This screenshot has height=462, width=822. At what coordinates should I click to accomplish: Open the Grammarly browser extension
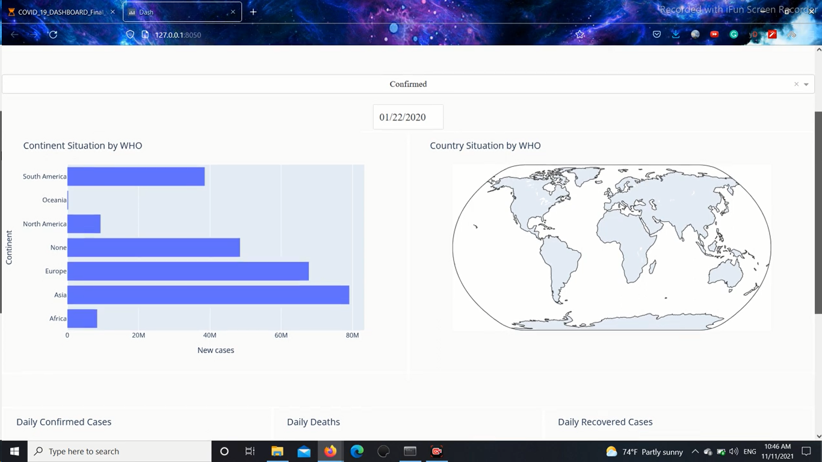[x=734, y=34]
